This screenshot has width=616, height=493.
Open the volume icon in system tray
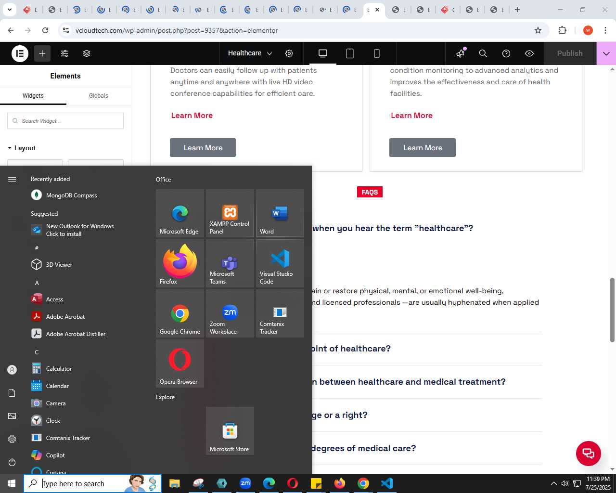click(565, 483)
